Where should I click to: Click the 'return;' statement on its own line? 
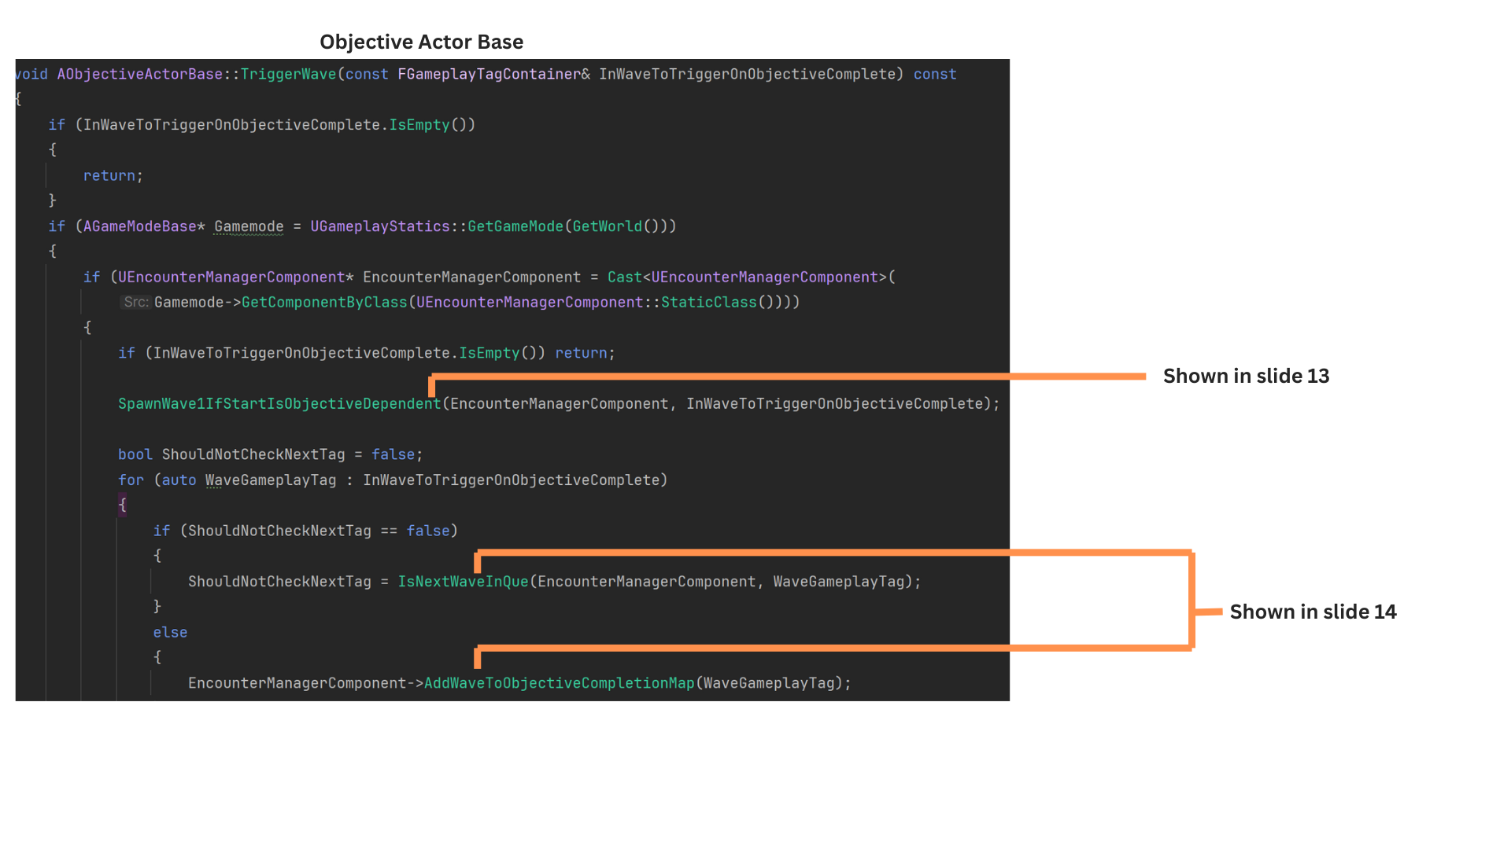click(113, 176)
